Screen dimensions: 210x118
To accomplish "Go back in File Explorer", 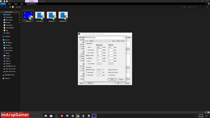I will [2, 7].
